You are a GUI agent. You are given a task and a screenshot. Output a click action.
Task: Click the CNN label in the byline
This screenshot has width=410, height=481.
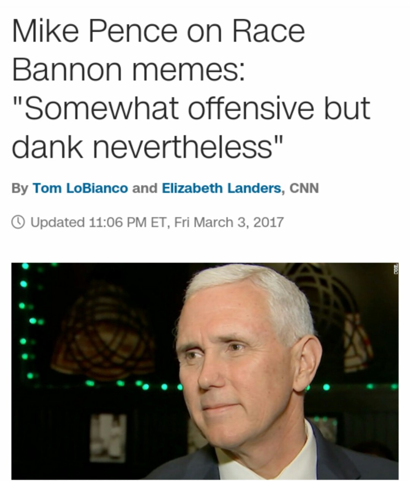(304, 188)
